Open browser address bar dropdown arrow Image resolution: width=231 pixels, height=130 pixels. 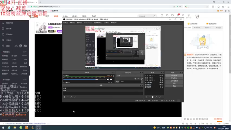click(x=180, y=7)
